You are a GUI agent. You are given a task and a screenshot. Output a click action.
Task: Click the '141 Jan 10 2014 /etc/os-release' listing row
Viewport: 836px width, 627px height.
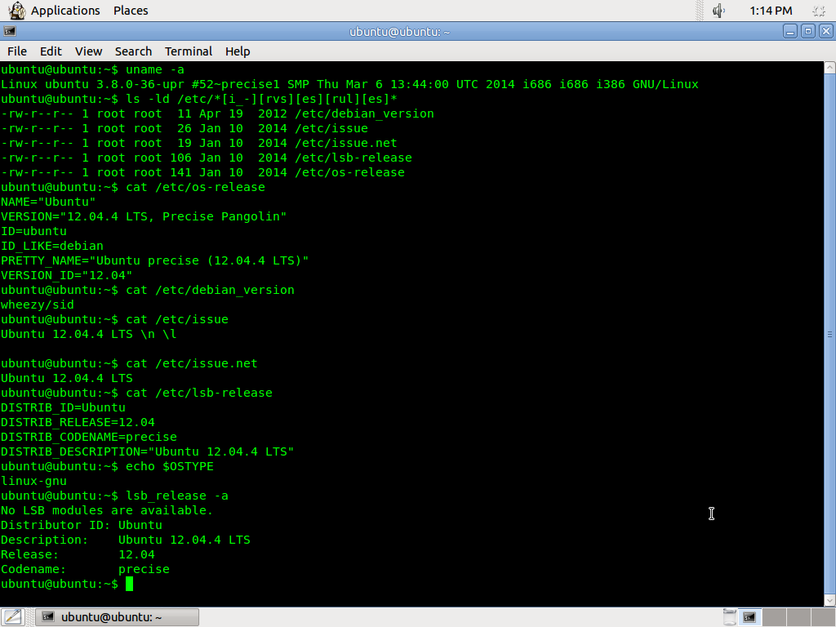(202, 172)
